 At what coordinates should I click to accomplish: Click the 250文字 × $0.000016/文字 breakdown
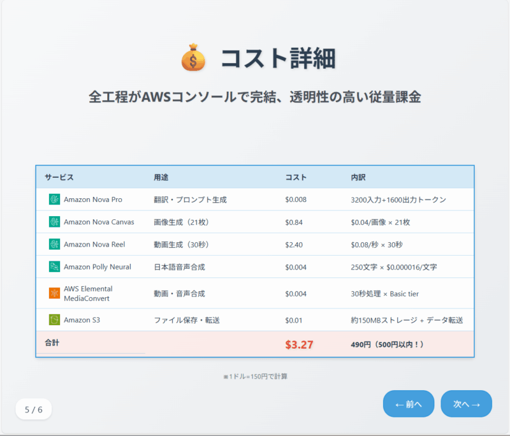(394, 267)
